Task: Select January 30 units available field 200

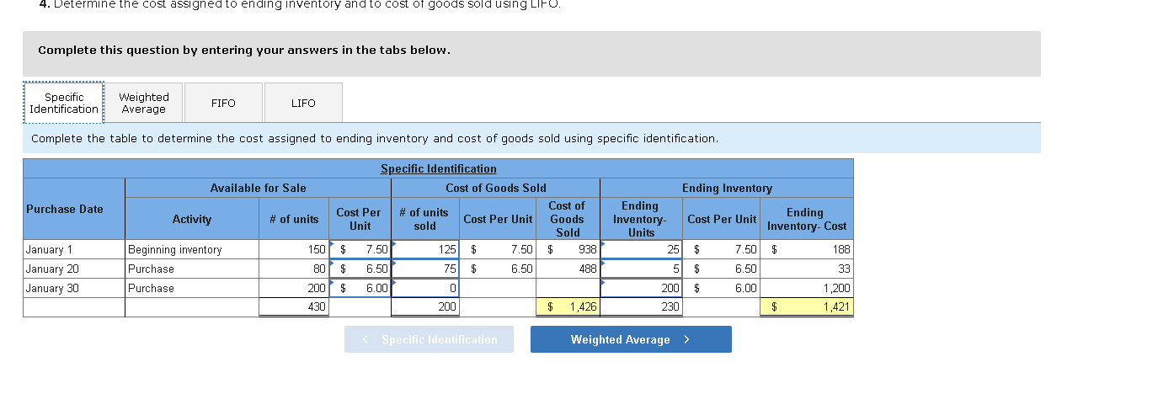Action: click(293, 288)
